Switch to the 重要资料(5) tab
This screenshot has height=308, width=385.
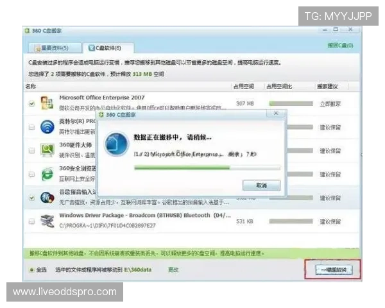coord(54,48)
